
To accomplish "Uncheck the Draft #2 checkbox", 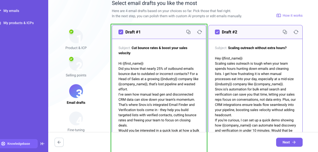I will click(217, 32).
